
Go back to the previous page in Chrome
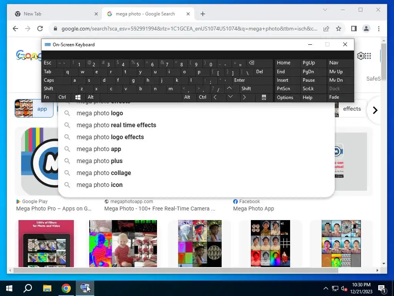point(15,29)
